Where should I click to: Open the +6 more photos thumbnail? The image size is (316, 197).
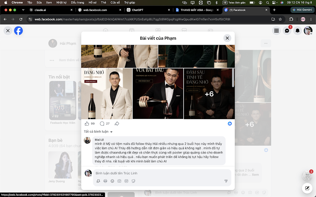click(209, 94)
